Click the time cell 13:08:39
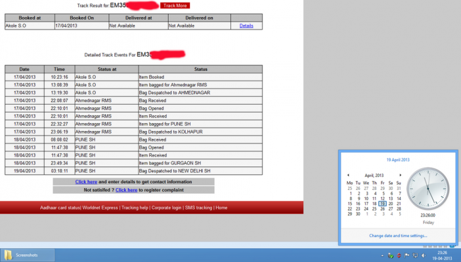Screen dimensions: 461x262 click(x=59, y=85)
